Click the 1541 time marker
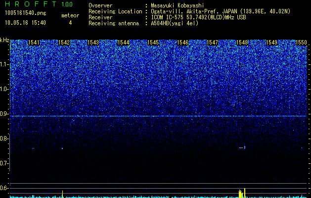The height and width of the screenshot is (198, 311). [34, 43]
